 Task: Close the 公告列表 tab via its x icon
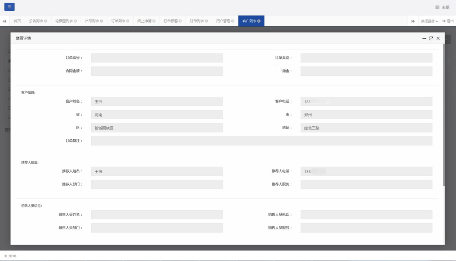pos(46,21)
